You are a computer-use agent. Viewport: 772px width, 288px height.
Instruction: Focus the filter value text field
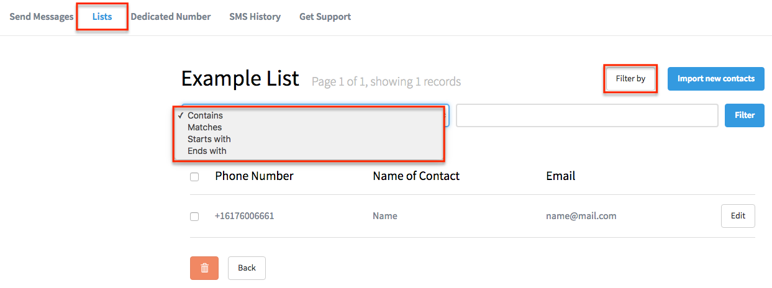tap(587, 115)
